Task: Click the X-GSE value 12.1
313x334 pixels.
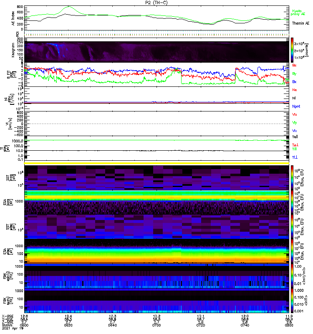Action: [201, 316]
